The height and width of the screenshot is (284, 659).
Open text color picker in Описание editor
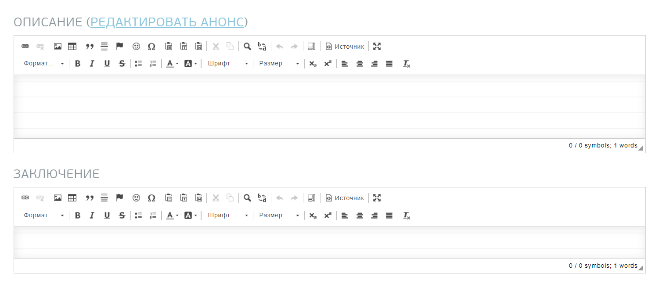172,64
